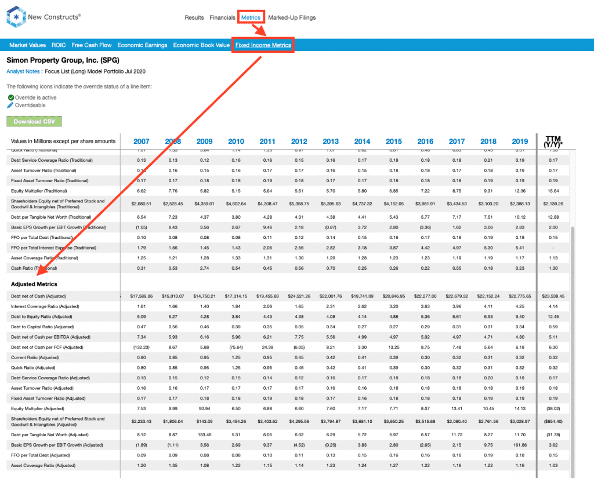Screen dimensions: 594x478
Task: Click the 90.94 Equity Multiplier 2009 value
Action: pyautogui.click(x=204, y=409)
